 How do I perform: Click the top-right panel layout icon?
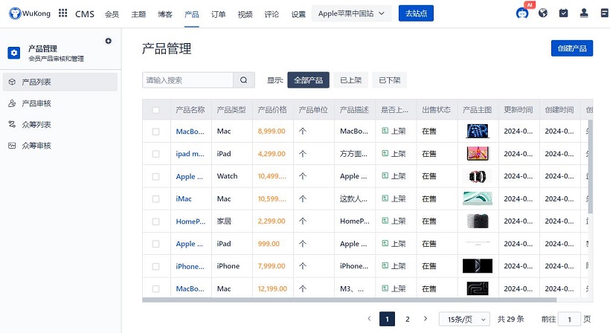[x=605, y=13]
